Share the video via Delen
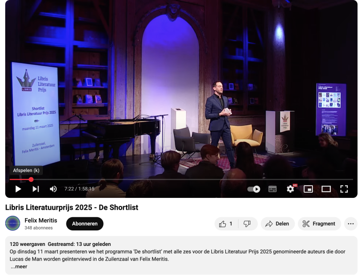 pos(278,224)
